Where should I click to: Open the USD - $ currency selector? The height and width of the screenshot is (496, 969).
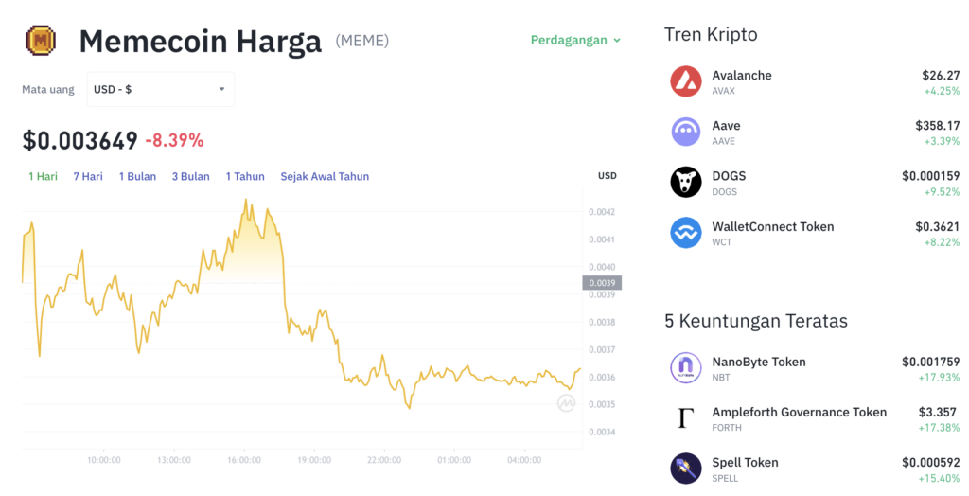[160, 89]
